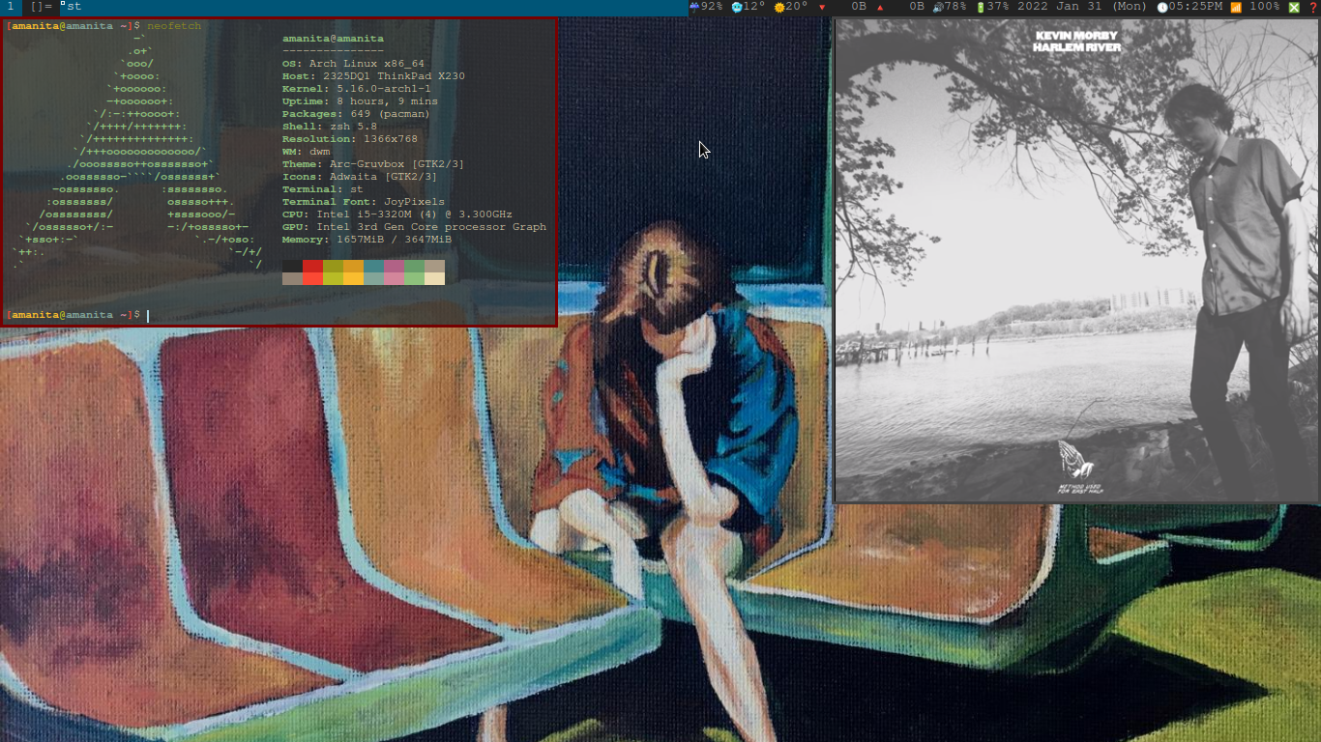This screenshot has width=1321, height=742.
Task: Click the red upload arrow indicator
Action: (x=880, y=7)
